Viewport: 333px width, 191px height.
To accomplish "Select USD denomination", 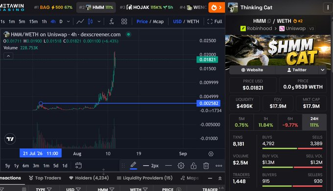I will coord(177,21).
